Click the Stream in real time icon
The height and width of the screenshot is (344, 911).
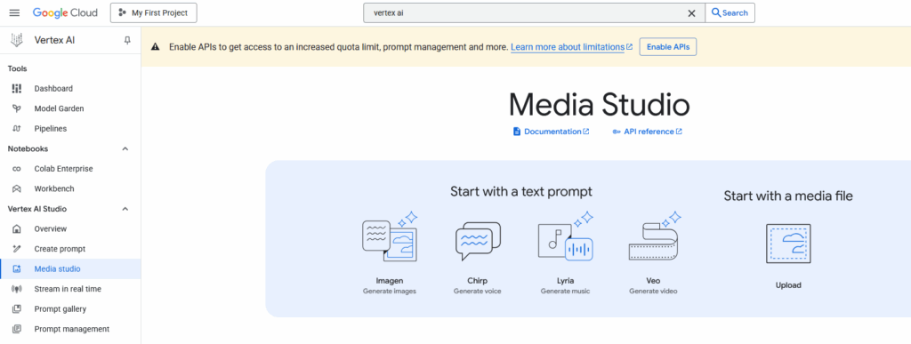[x=17, y=289]
